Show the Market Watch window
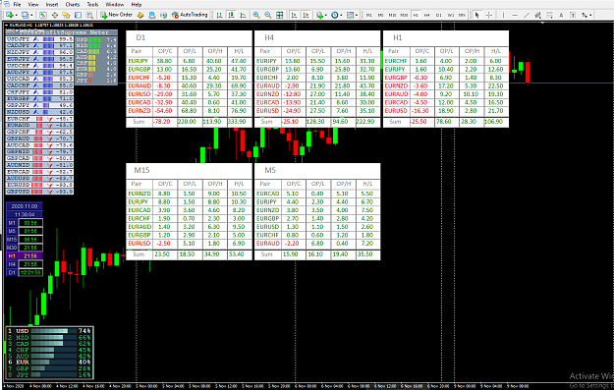 click(43, 15)
